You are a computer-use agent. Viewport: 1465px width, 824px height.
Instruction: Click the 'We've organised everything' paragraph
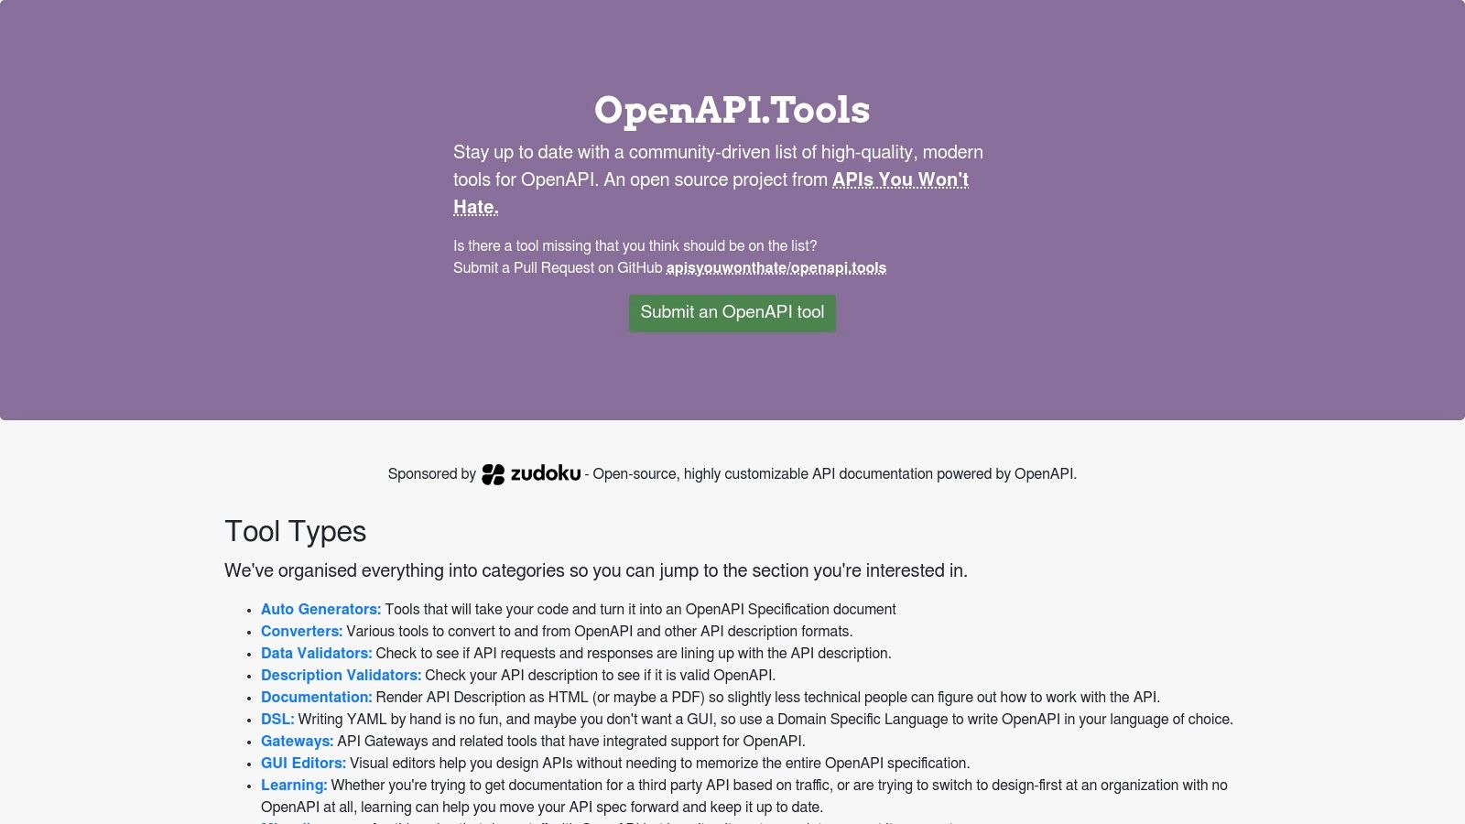[595, 571]
